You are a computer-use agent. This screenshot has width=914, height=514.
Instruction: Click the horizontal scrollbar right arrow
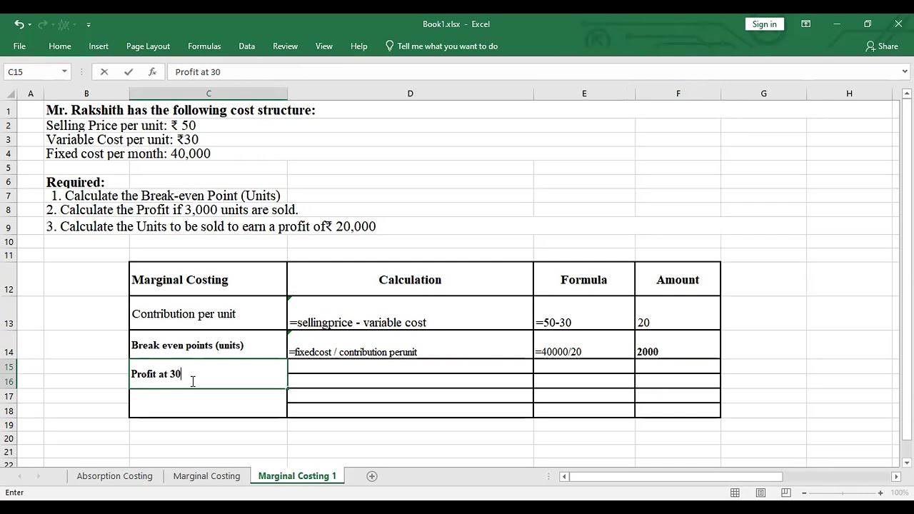tap(895, 476)
